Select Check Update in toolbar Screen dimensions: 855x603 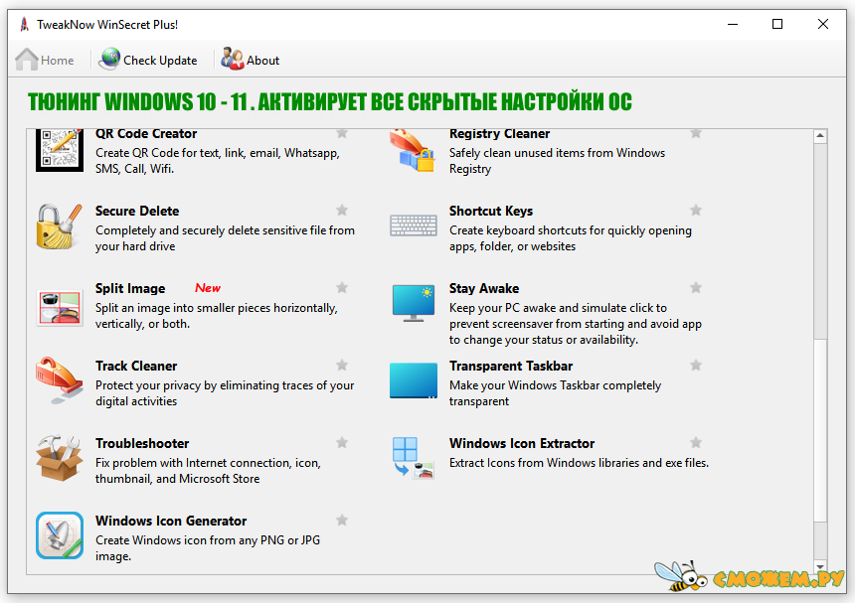[x=148, y=60]
